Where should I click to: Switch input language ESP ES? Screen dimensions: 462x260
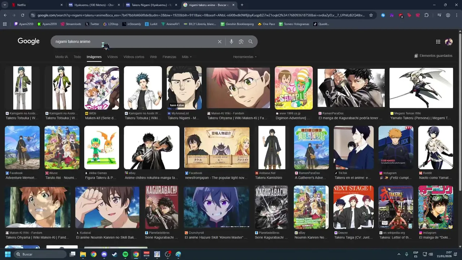416,254
